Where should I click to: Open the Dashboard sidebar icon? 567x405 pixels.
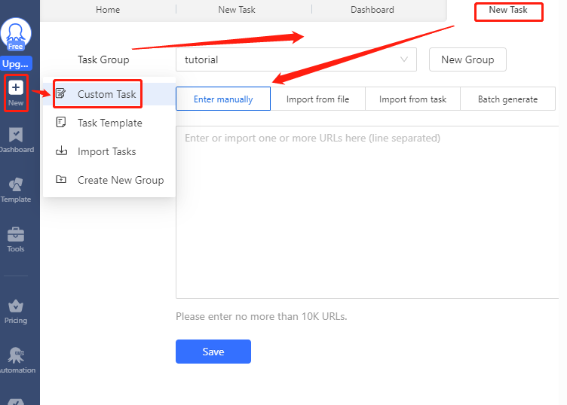click(x=16, y=136)
